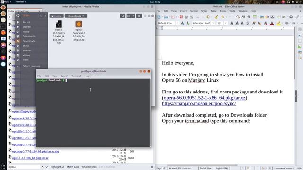Open the Writer Tools menu
Image resolution: width=303 pixels, height=170 pixels.
pos(232,11)
